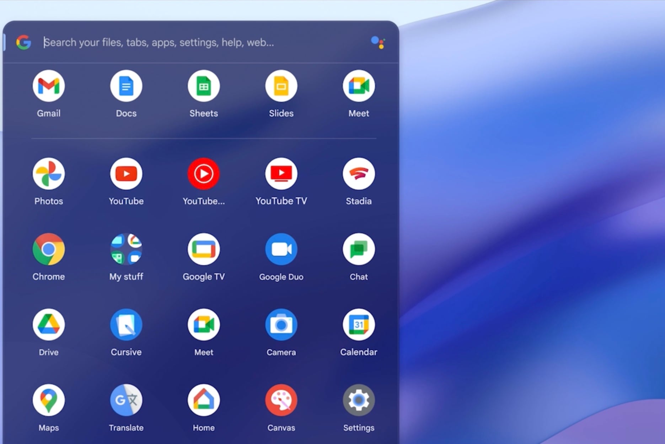This screenshot has width=665, height=444.
Task: Open the Canvas drawing app
Action: pos(281,400)
